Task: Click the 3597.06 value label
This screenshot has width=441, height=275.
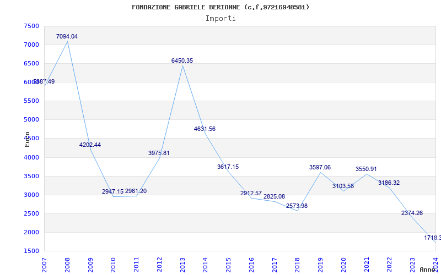Action: click(320, 167)
